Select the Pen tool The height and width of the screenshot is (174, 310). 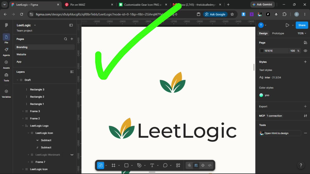tap(139, 165)
